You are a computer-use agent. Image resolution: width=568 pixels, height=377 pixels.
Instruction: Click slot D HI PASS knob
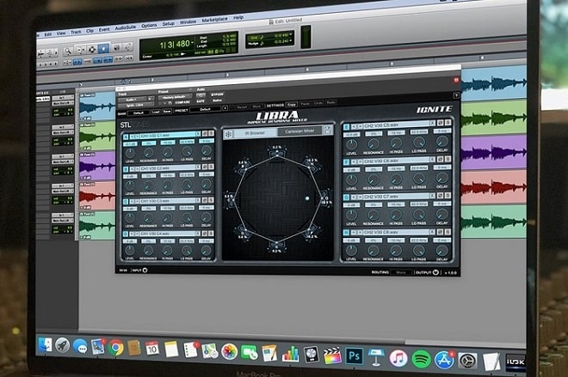(x=167, y=250)
